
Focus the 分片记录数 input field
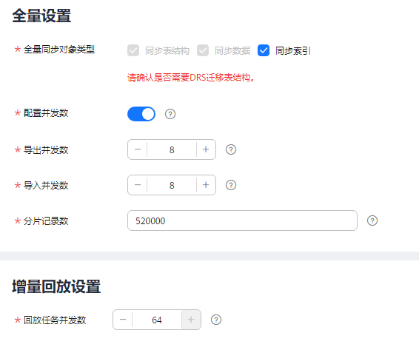[x=242, y=221]
